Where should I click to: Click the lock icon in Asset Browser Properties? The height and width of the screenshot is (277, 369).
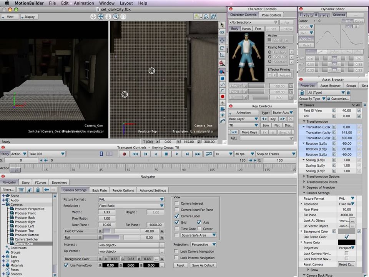point(302,93)
